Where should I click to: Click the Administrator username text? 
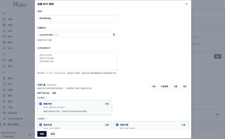point(9,133)
